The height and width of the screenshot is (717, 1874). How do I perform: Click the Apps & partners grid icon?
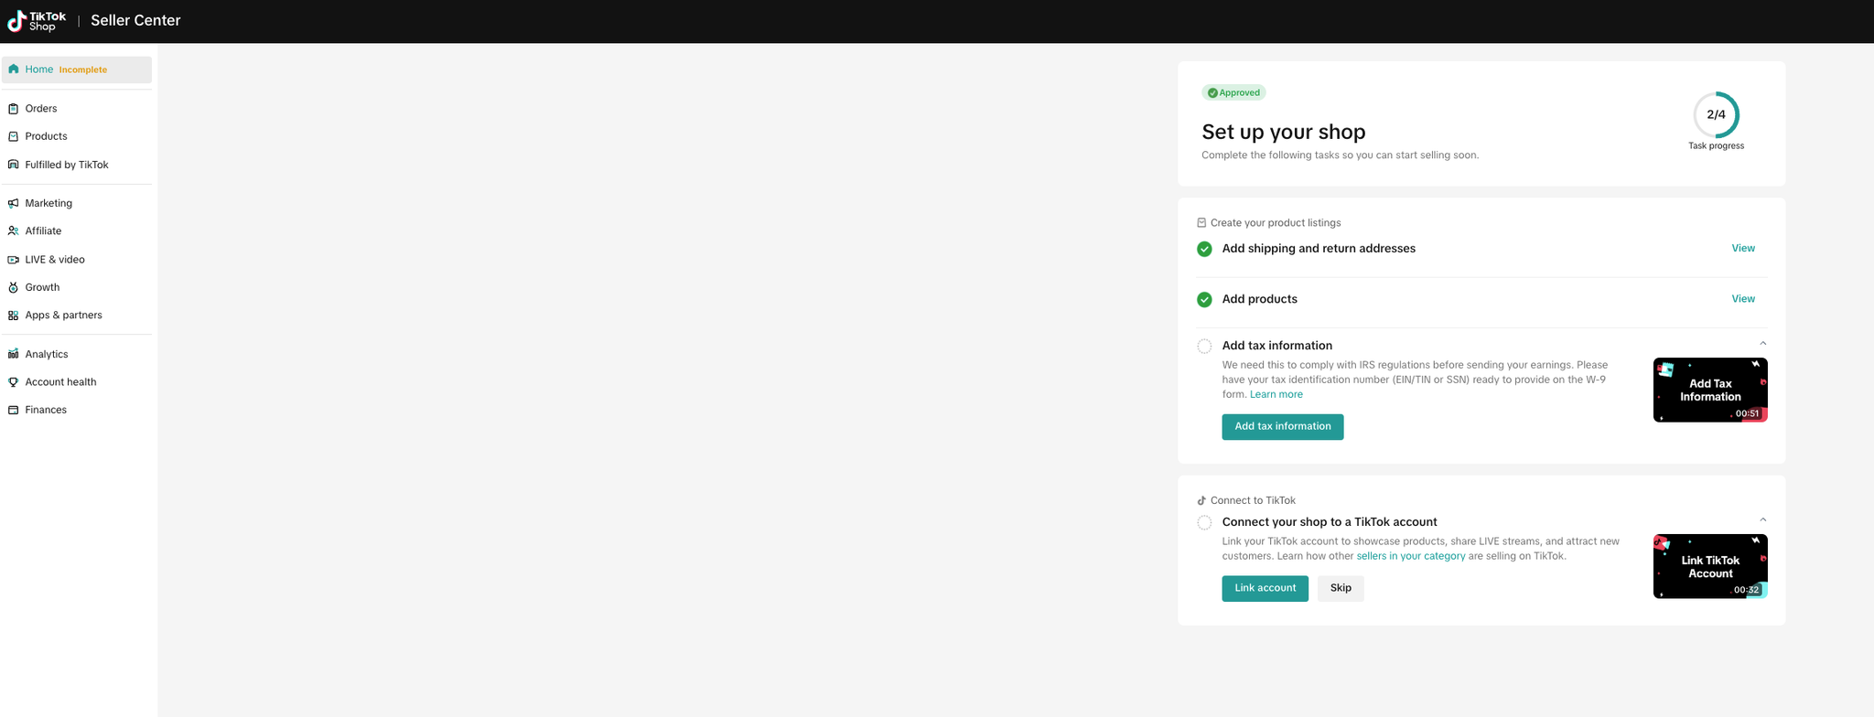[14, 316]
